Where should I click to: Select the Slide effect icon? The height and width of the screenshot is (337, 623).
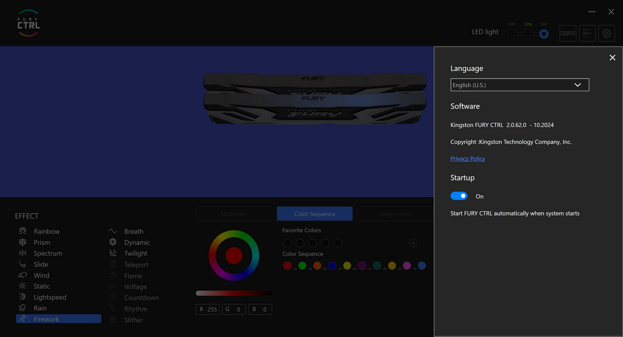(x=22, y=264)
